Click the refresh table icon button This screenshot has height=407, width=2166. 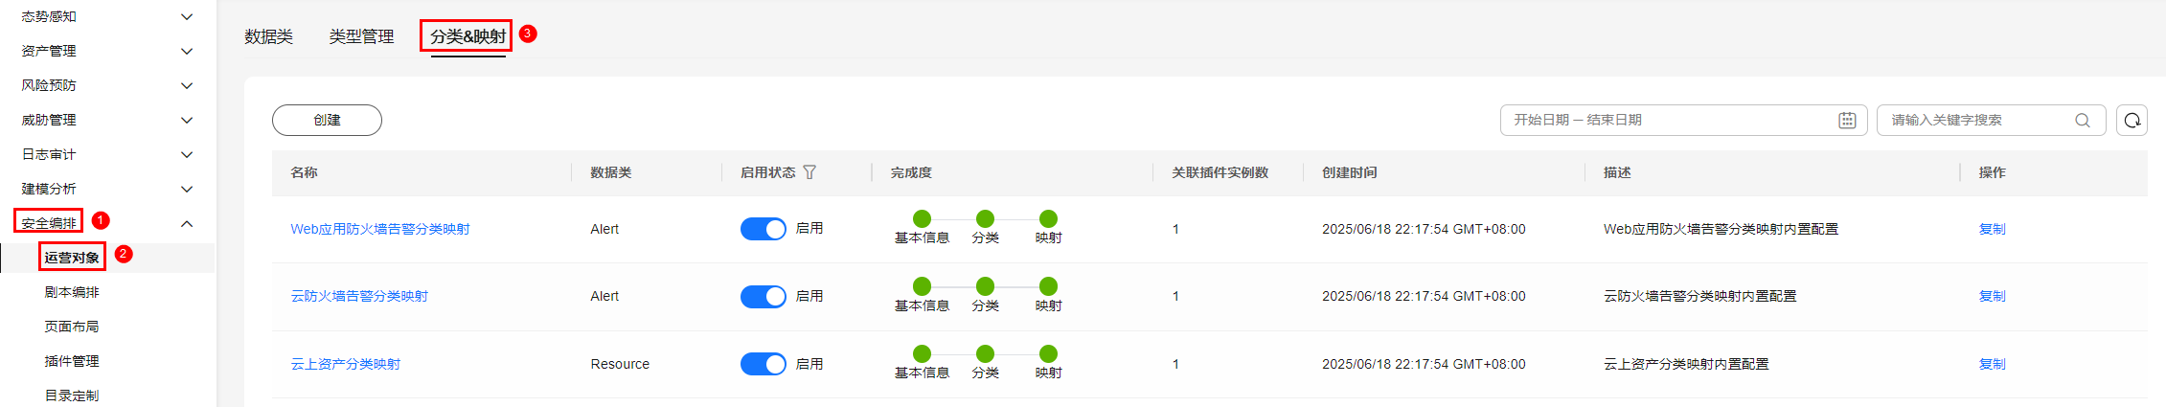[2132, 120]
